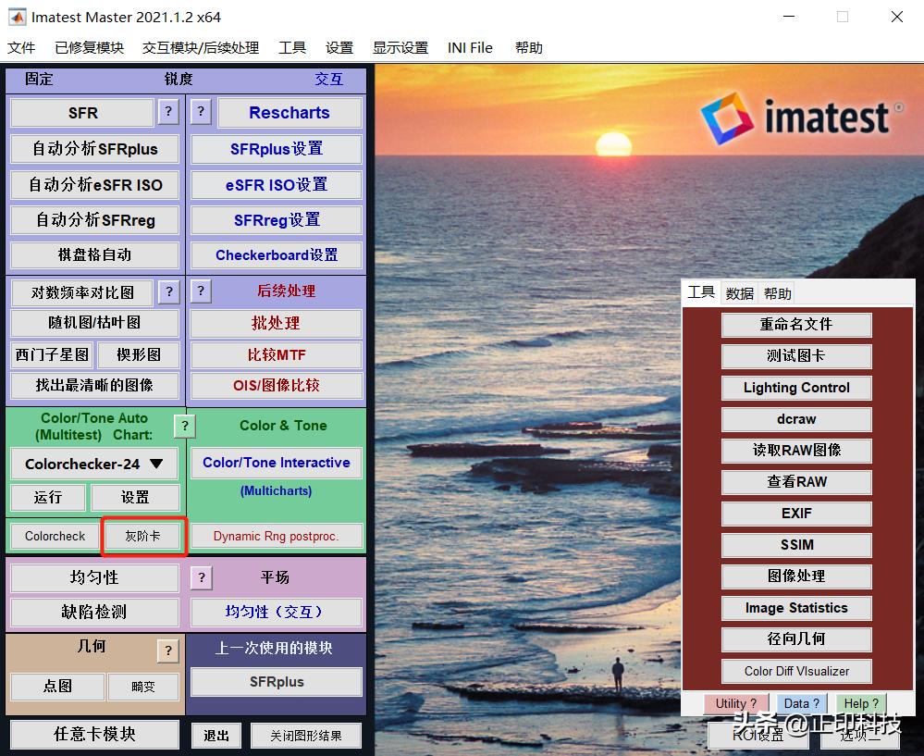Click the question mark icon in the 几何 section

click(167, 651)
